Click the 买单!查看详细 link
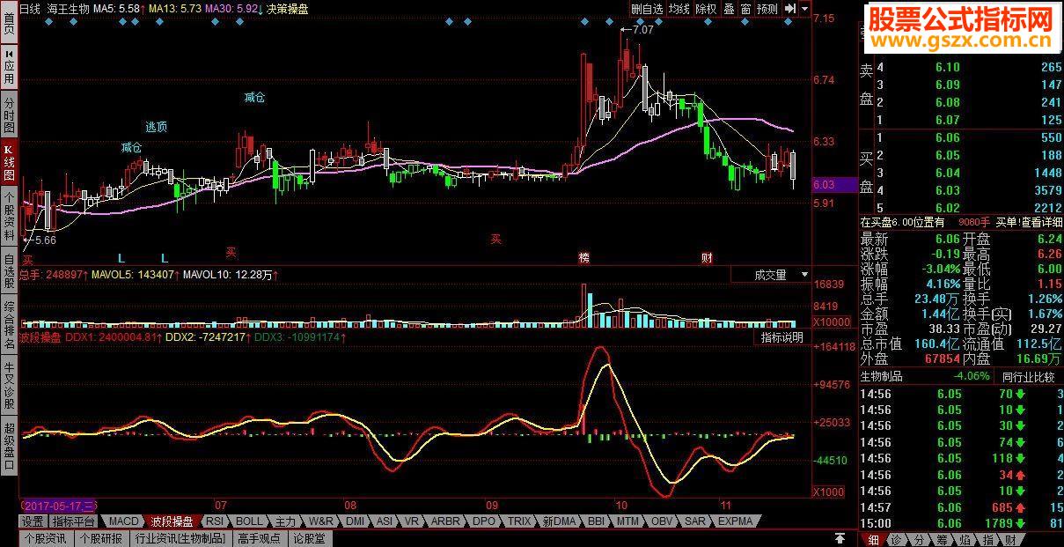 tap(1029, 223)
